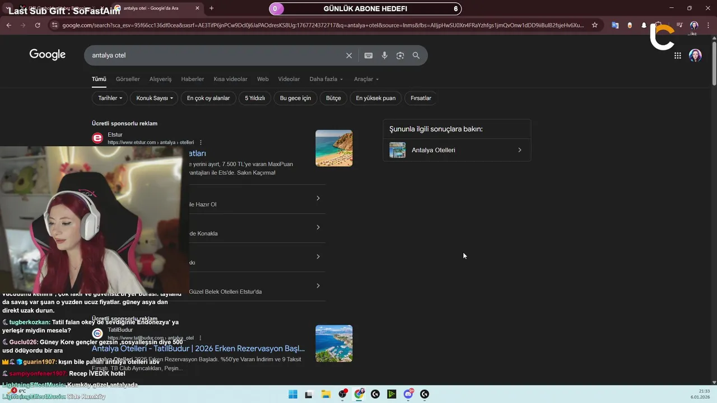Image resolution: width=717 pixels, height=403 pixels.
Task: Open the on-screen keyboard input tool
Action: click(368, 55)
